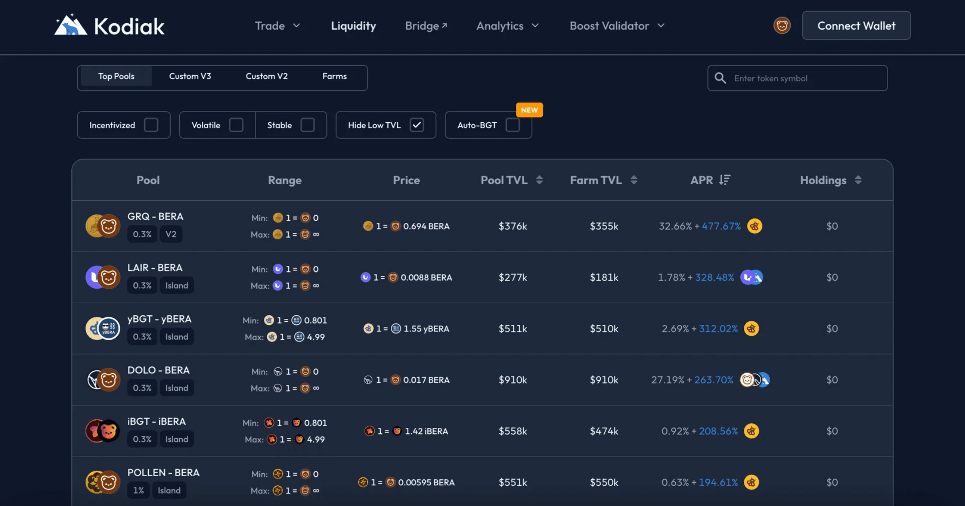Click the Price column header

tap(406, 180)
